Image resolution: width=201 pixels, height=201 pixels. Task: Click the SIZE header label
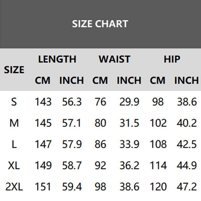(14, 70)
